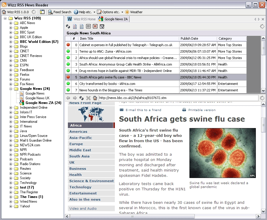Go forward in the preview browser
This screenshot has height=220, width=267.
click(x=75, y=98)
